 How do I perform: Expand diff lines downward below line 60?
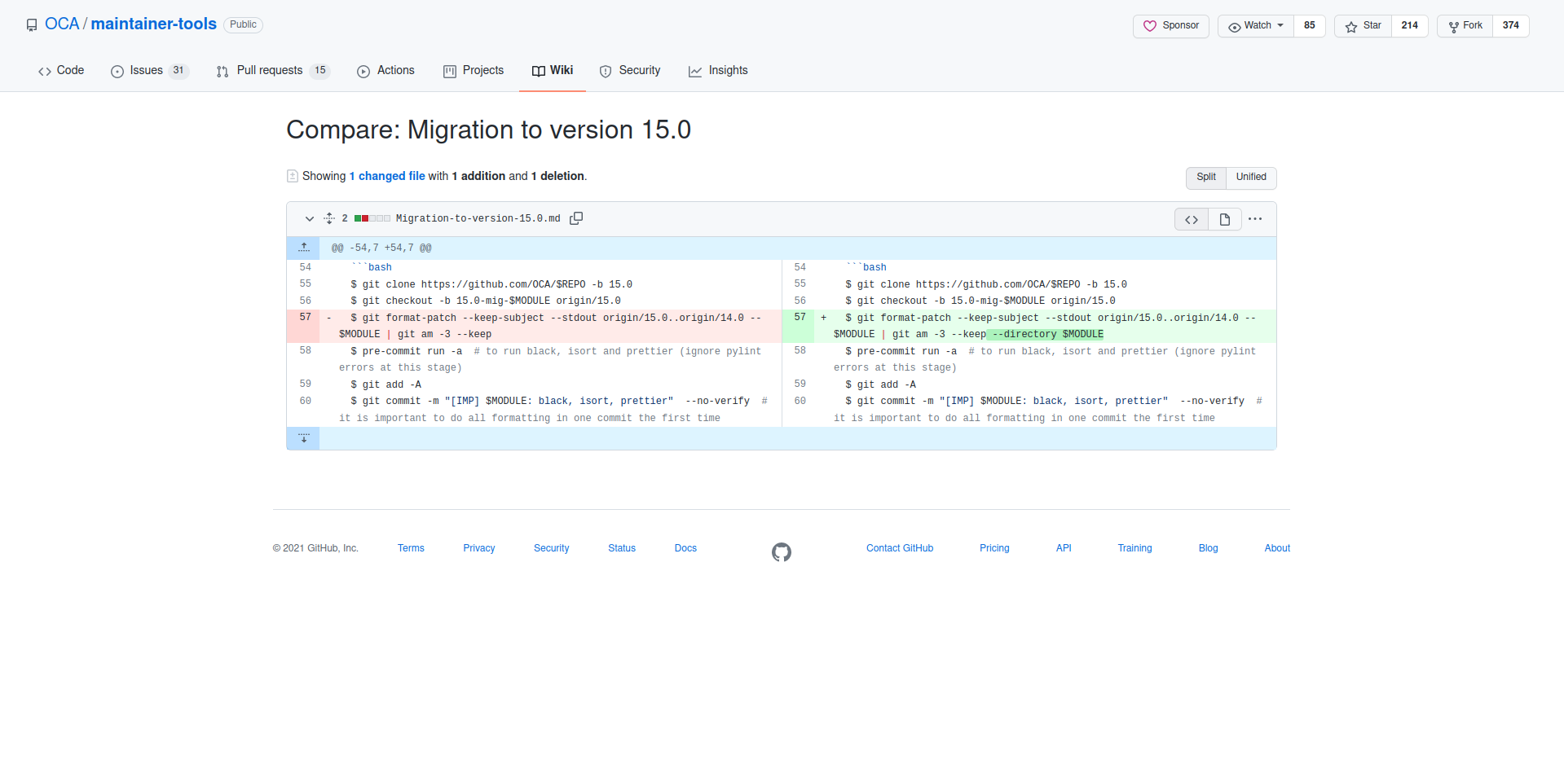[x=303, y=438]
